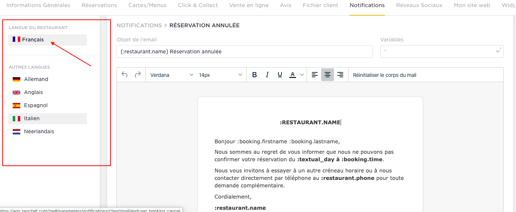Image resolution: width=516 pixels, height=212 pixels.
Task: Align text to the left
Action: (x=315, y=75)
